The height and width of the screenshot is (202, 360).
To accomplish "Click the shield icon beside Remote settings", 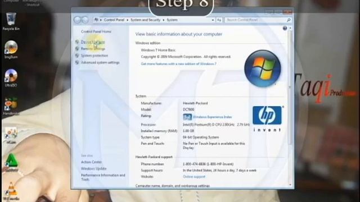I will [x=77, y=49].
